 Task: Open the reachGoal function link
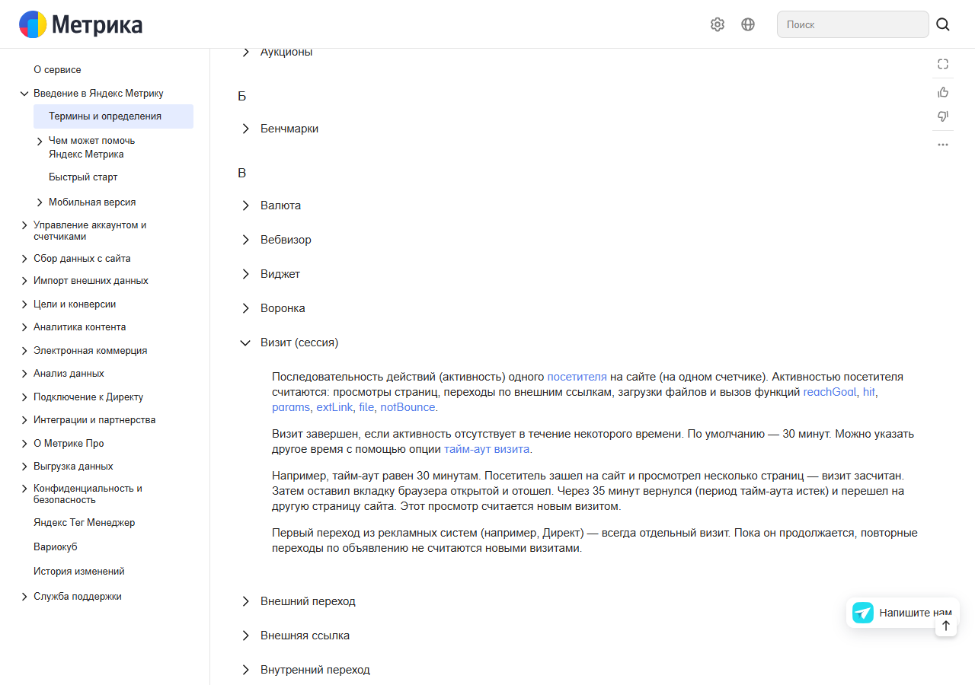[830, 392]
